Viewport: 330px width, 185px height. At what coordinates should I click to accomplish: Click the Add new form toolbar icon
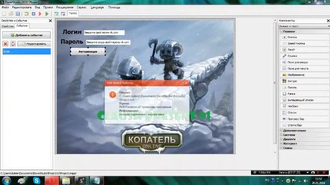click(x=56, y=14)
